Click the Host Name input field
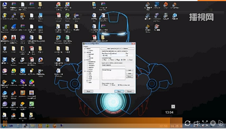The width and height of the screenshot is (226, 129). click(114, 55)
